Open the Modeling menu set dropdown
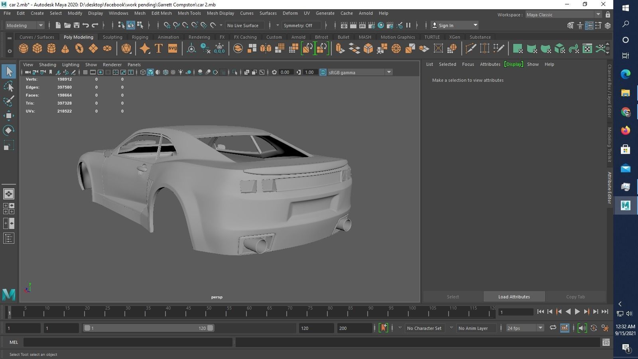638x359 pixels. 25,25
